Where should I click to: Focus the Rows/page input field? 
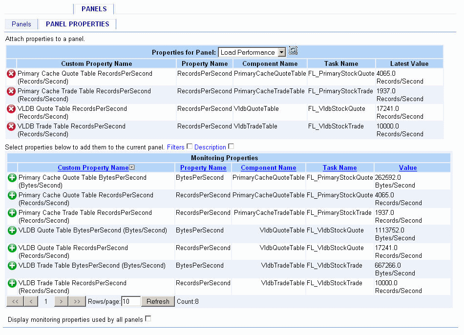tap(130, 302)
